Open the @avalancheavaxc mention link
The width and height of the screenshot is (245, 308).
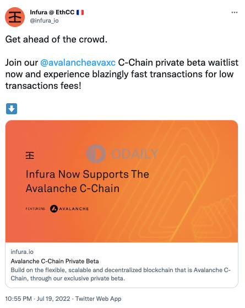(78, 63)
